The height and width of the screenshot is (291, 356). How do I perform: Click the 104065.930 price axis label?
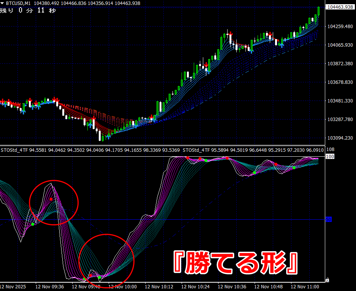click(x=340, y=45)
